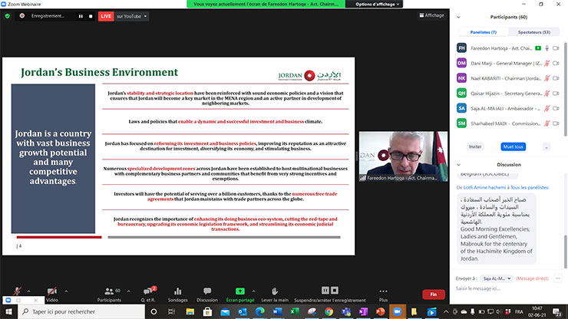The width and height of the screenshot is (568, 319).
Task: Open Outlook from the taskbar
Action: click(243, 311)
